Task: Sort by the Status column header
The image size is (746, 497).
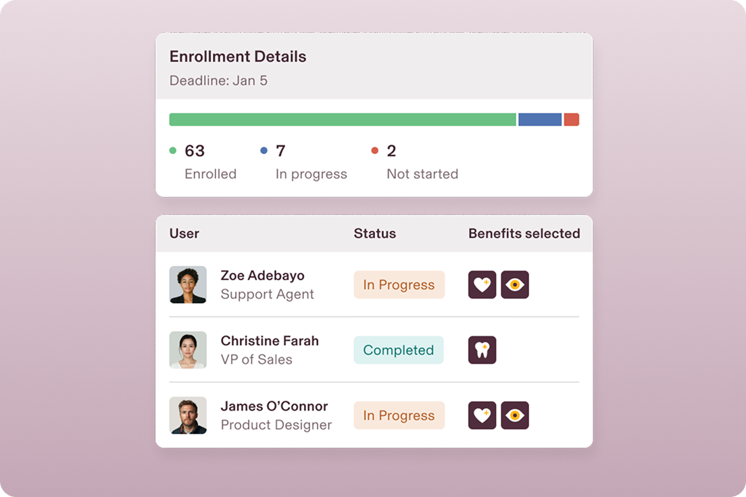Action: (374, 233)
